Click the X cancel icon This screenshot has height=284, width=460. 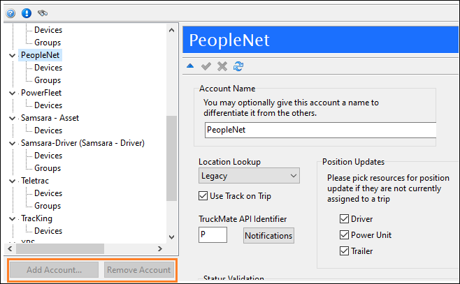222,66
